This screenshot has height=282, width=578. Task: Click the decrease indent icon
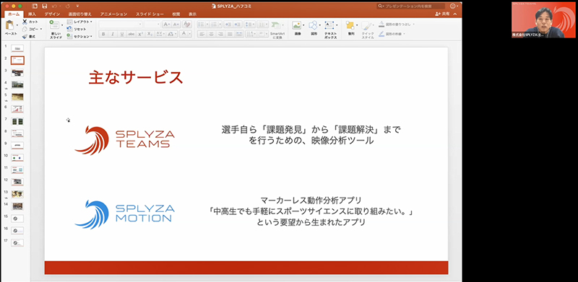[x=228, y=25]
